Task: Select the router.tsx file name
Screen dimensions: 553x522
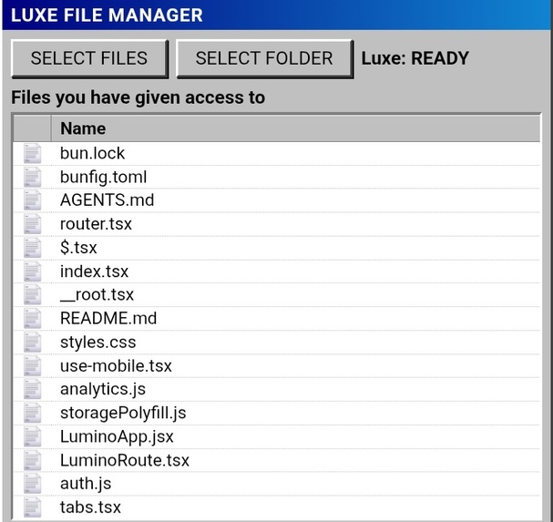Action: point(96,224)
